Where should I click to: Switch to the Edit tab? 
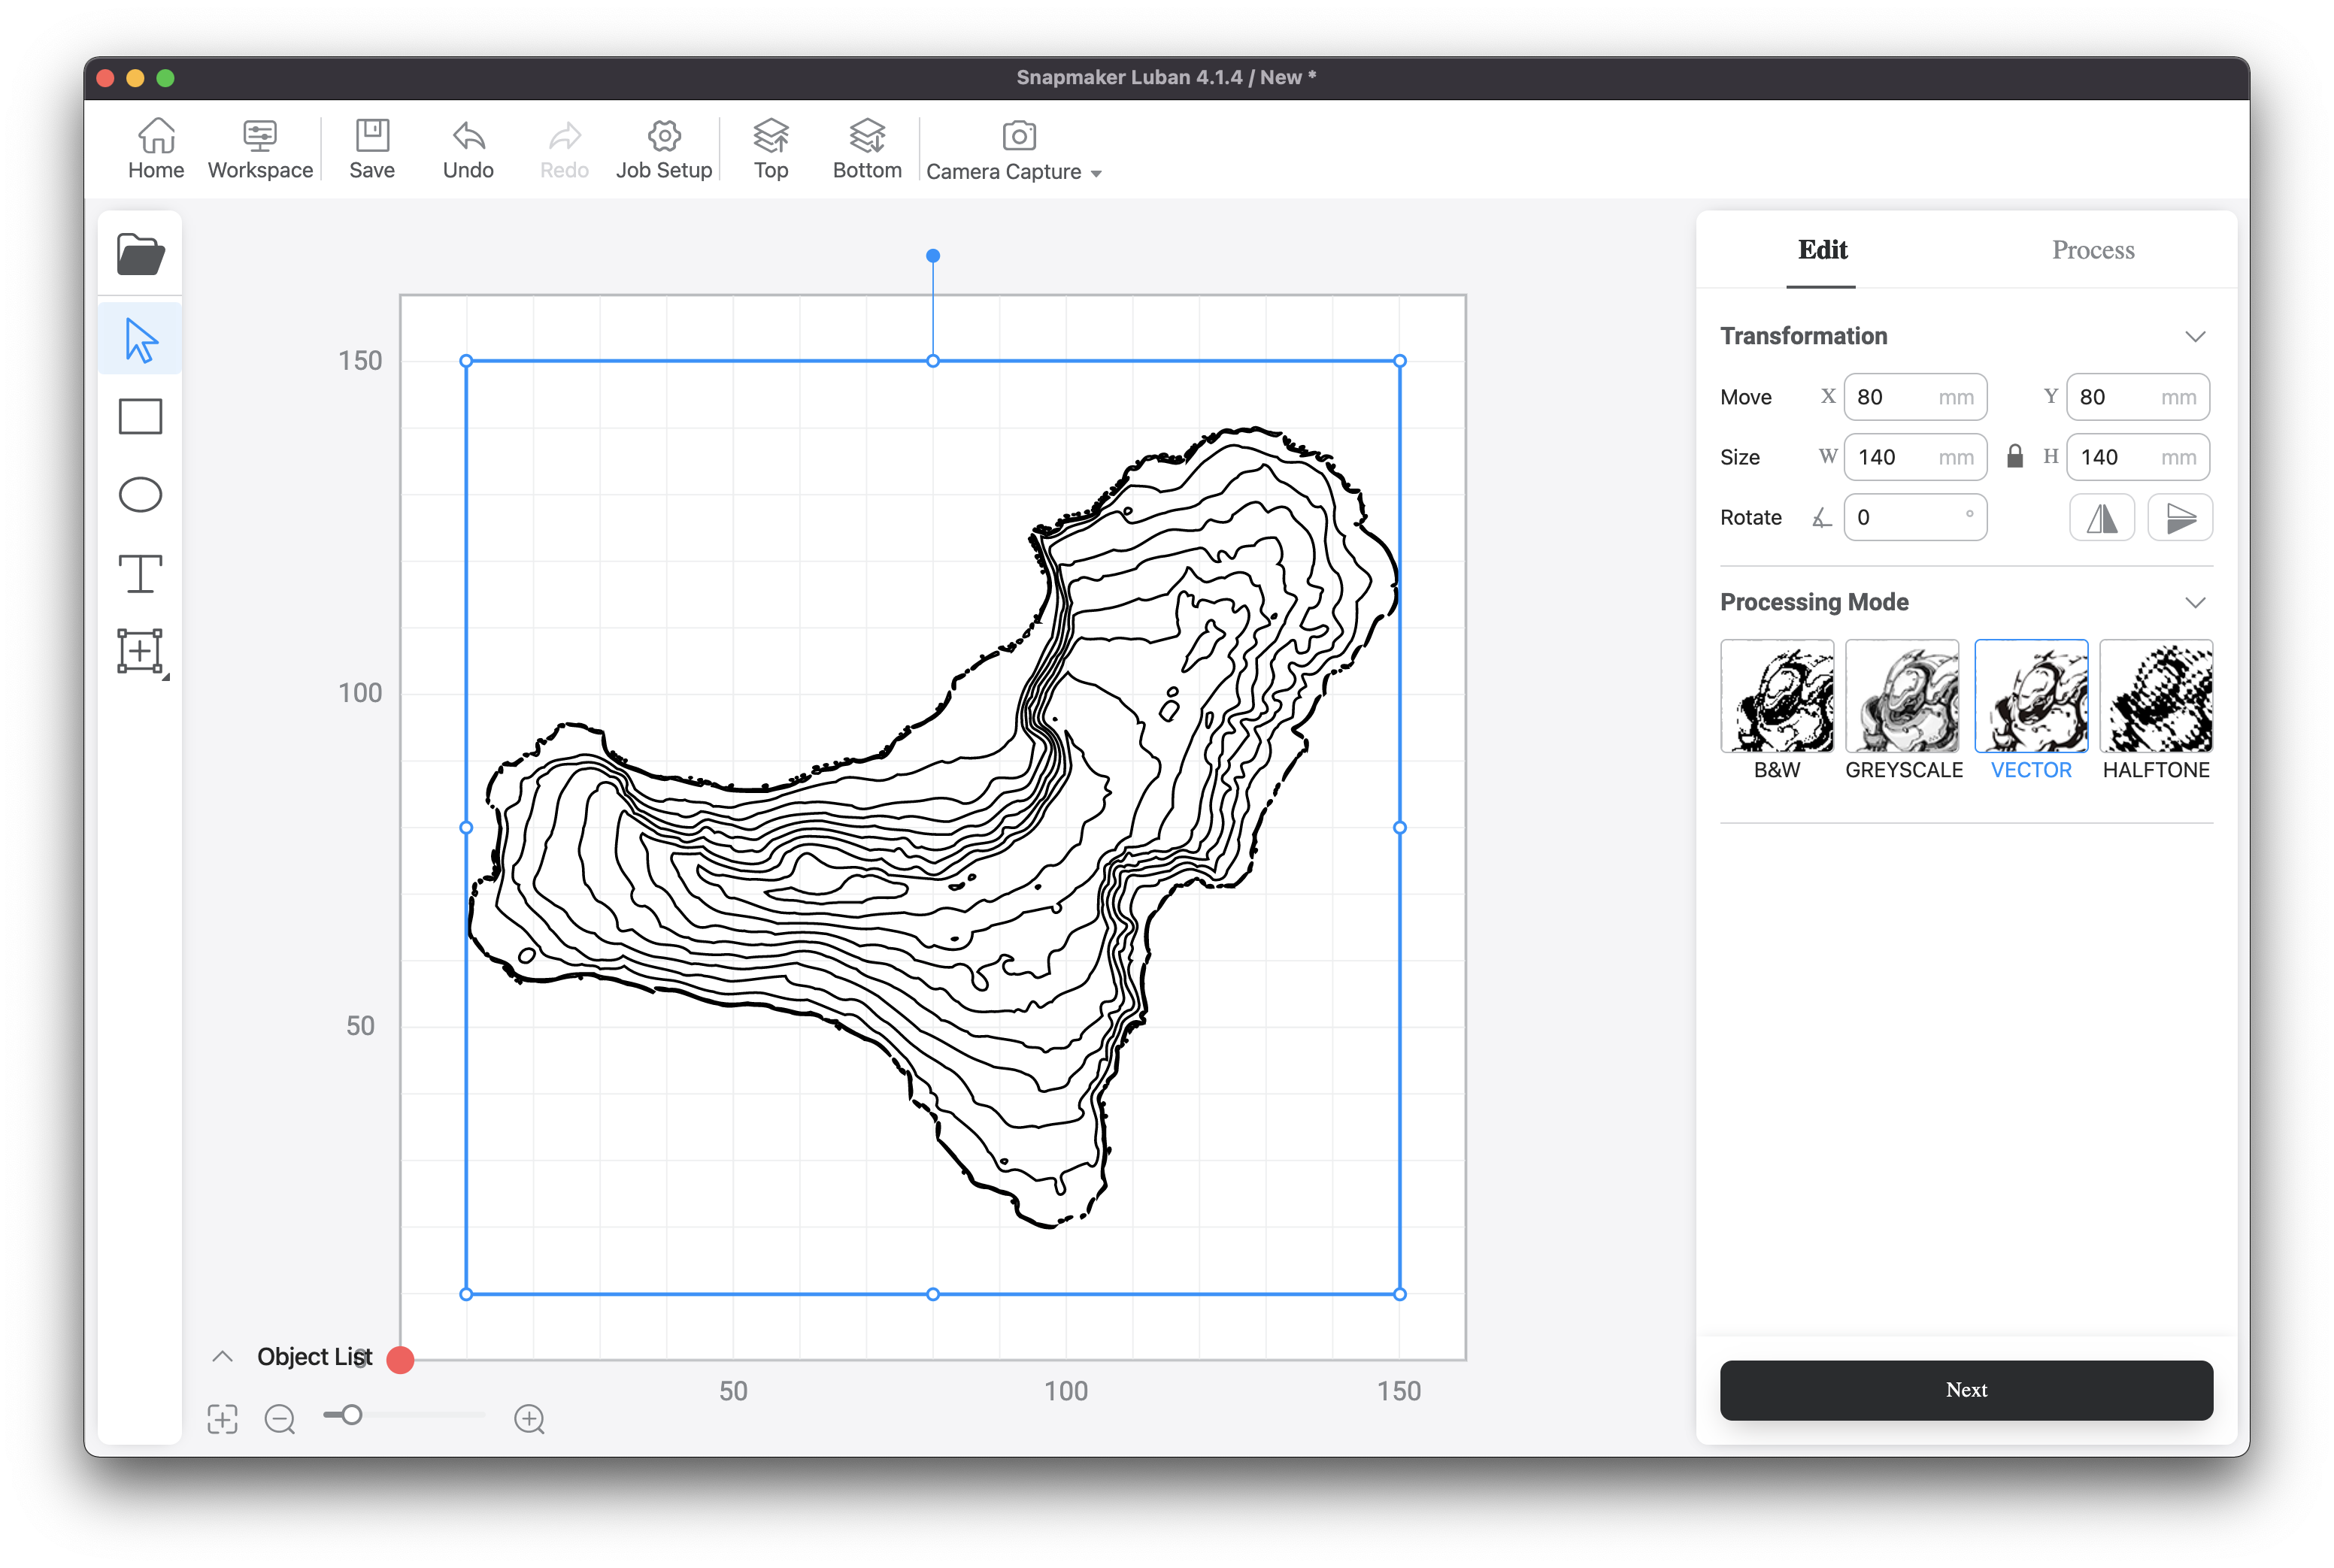point(1822,250)
